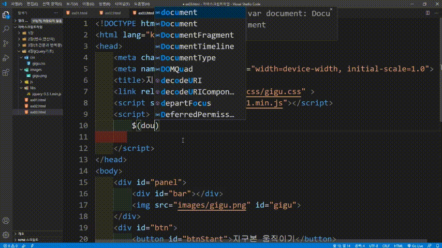Click the Go Live status bar button
Image resolution: width=442 pixels, height=248 pixels.
pos(415,246)
